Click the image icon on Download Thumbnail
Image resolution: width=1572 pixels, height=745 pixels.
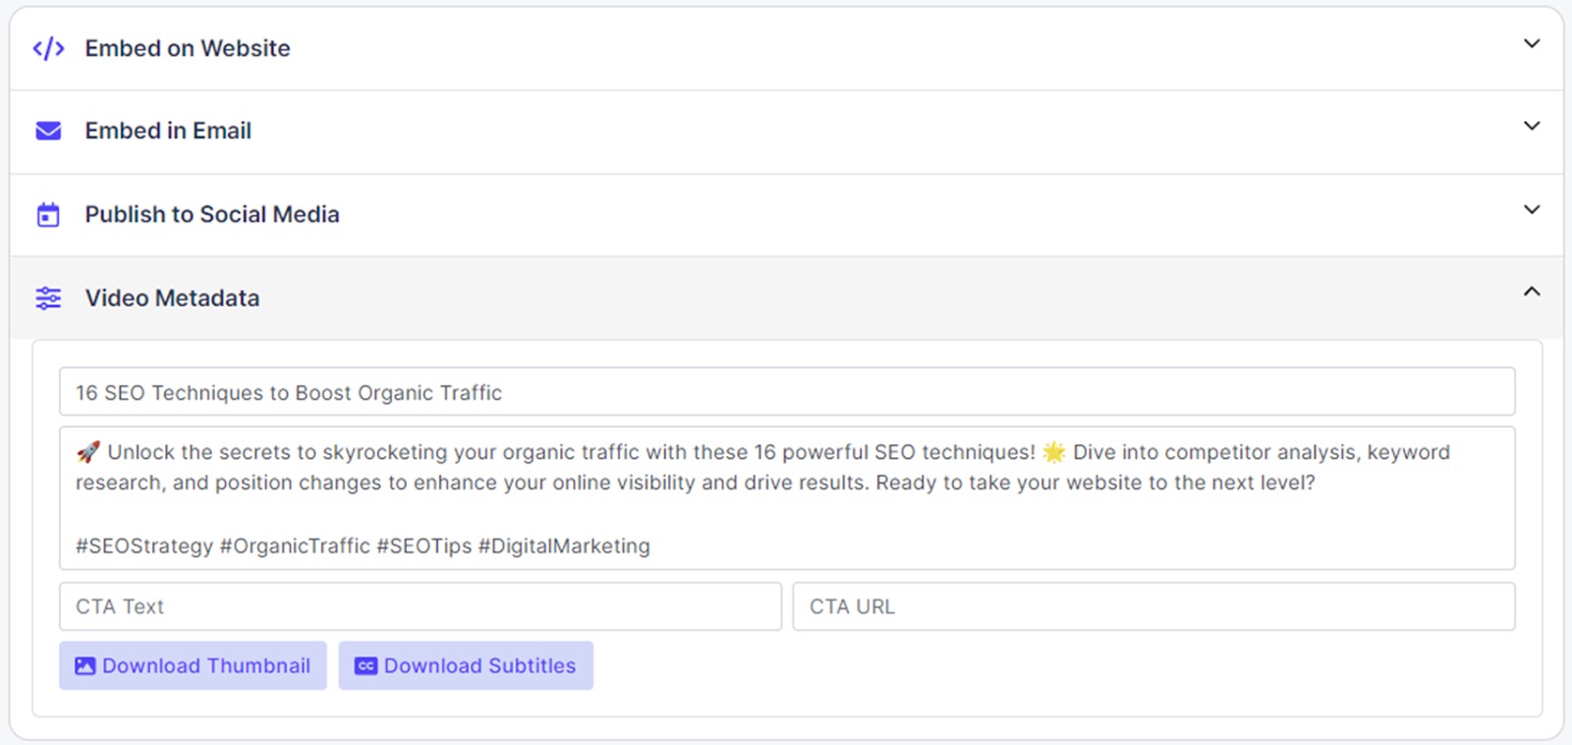tap(85, 666)
